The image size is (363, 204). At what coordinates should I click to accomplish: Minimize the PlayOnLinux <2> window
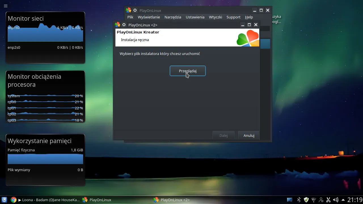point(243,25)
